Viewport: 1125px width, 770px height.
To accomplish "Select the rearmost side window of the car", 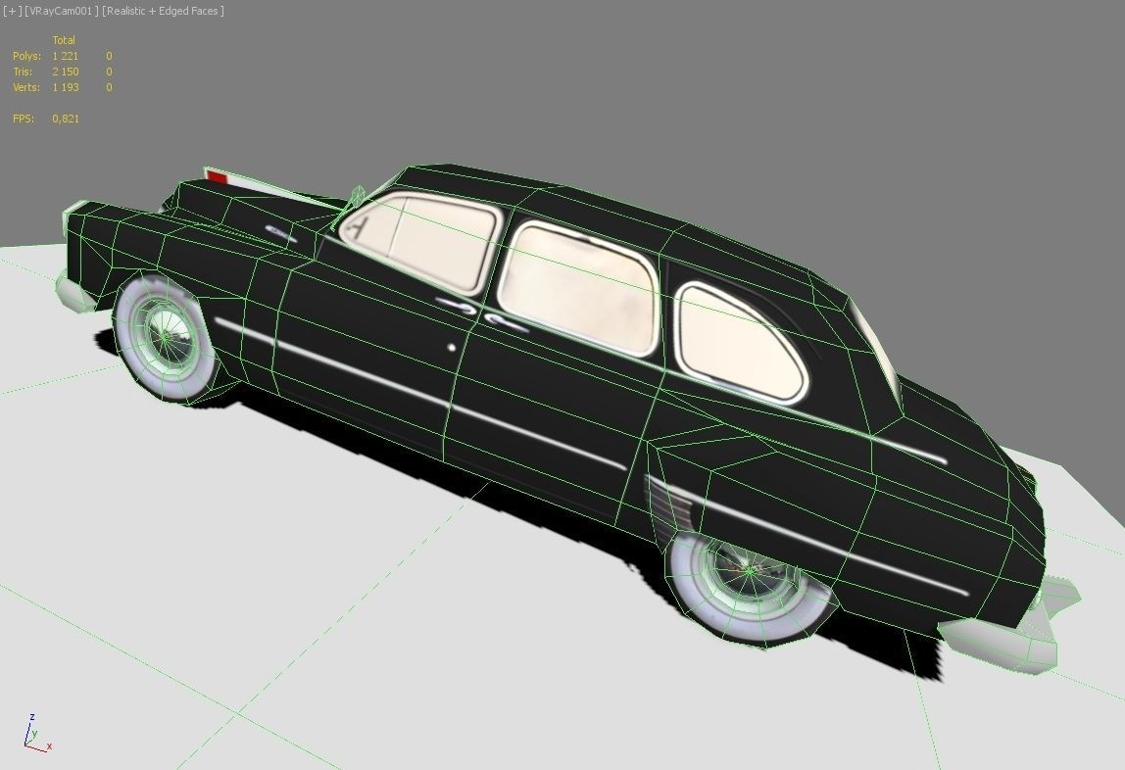I will (743, 343).
